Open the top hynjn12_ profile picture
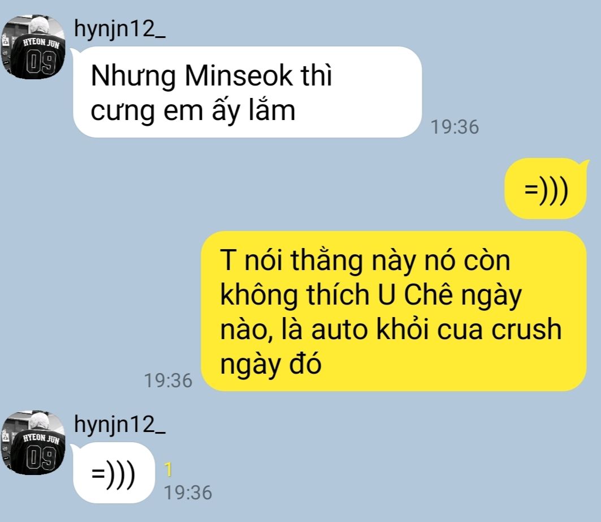The image size is (601, 522). point(33,47)
